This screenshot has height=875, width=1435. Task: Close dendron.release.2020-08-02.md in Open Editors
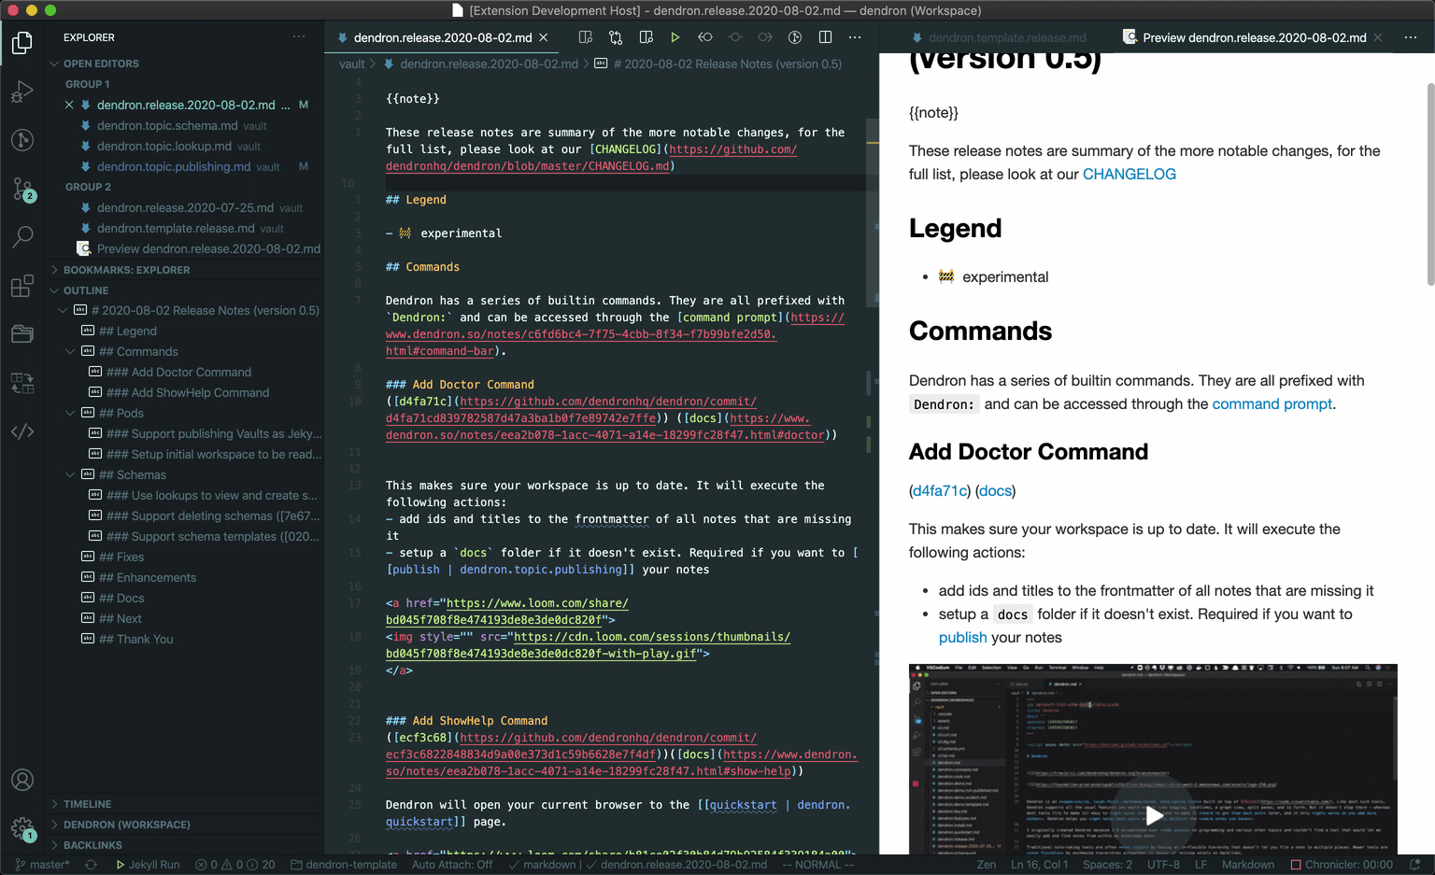tap(69, 105)
